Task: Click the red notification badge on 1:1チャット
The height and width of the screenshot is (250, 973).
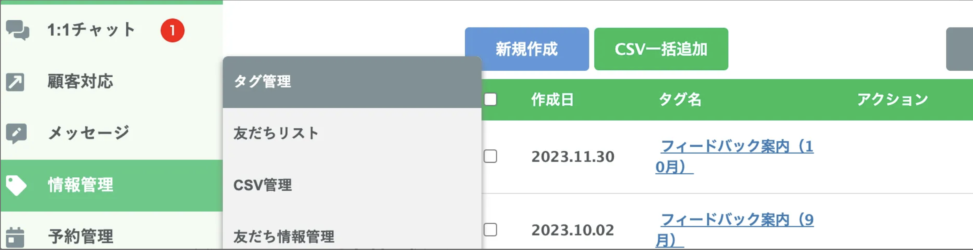Action: click(x=172, y=30)
